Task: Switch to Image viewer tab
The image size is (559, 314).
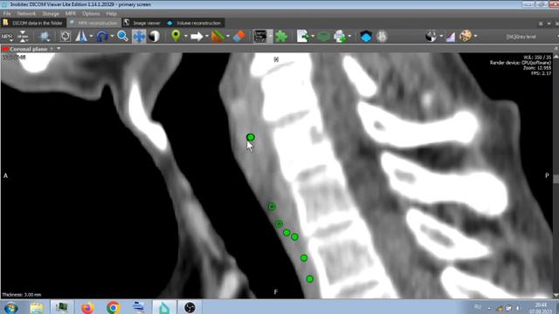Action: click(142, 23)
